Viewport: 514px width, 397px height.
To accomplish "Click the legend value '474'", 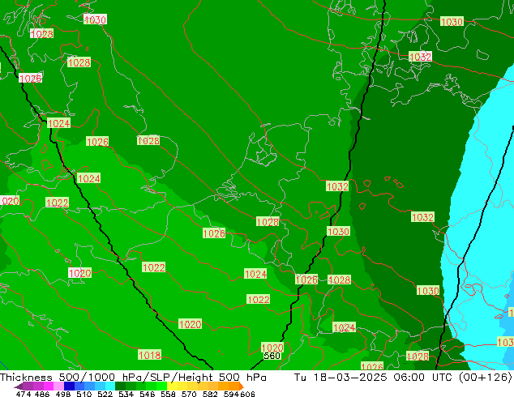I will tap(24, 394).
